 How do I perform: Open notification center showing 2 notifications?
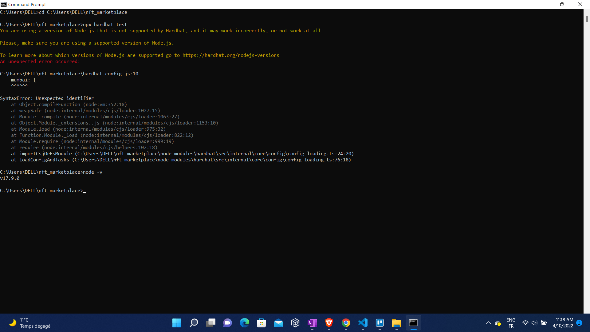tap(580, 323)
